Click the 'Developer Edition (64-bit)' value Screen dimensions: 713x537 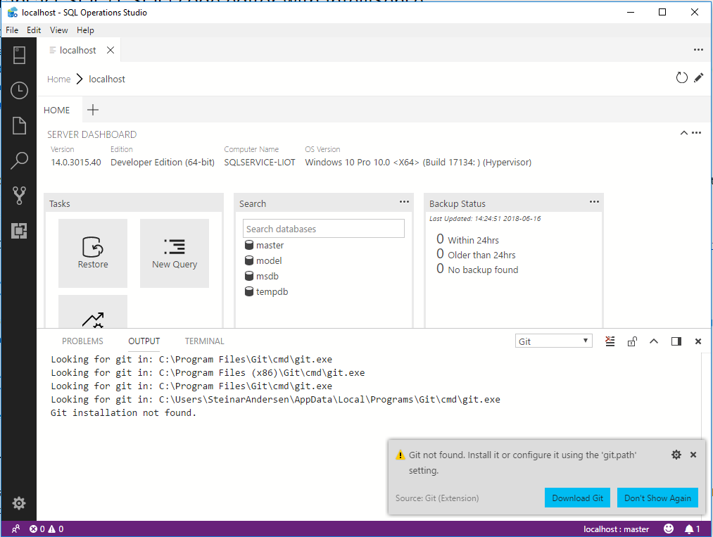[x=163, y=163]
